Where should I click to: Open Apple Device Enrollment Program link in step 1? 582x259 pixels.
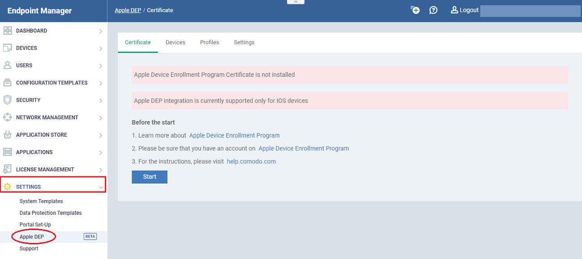[235, 135]
